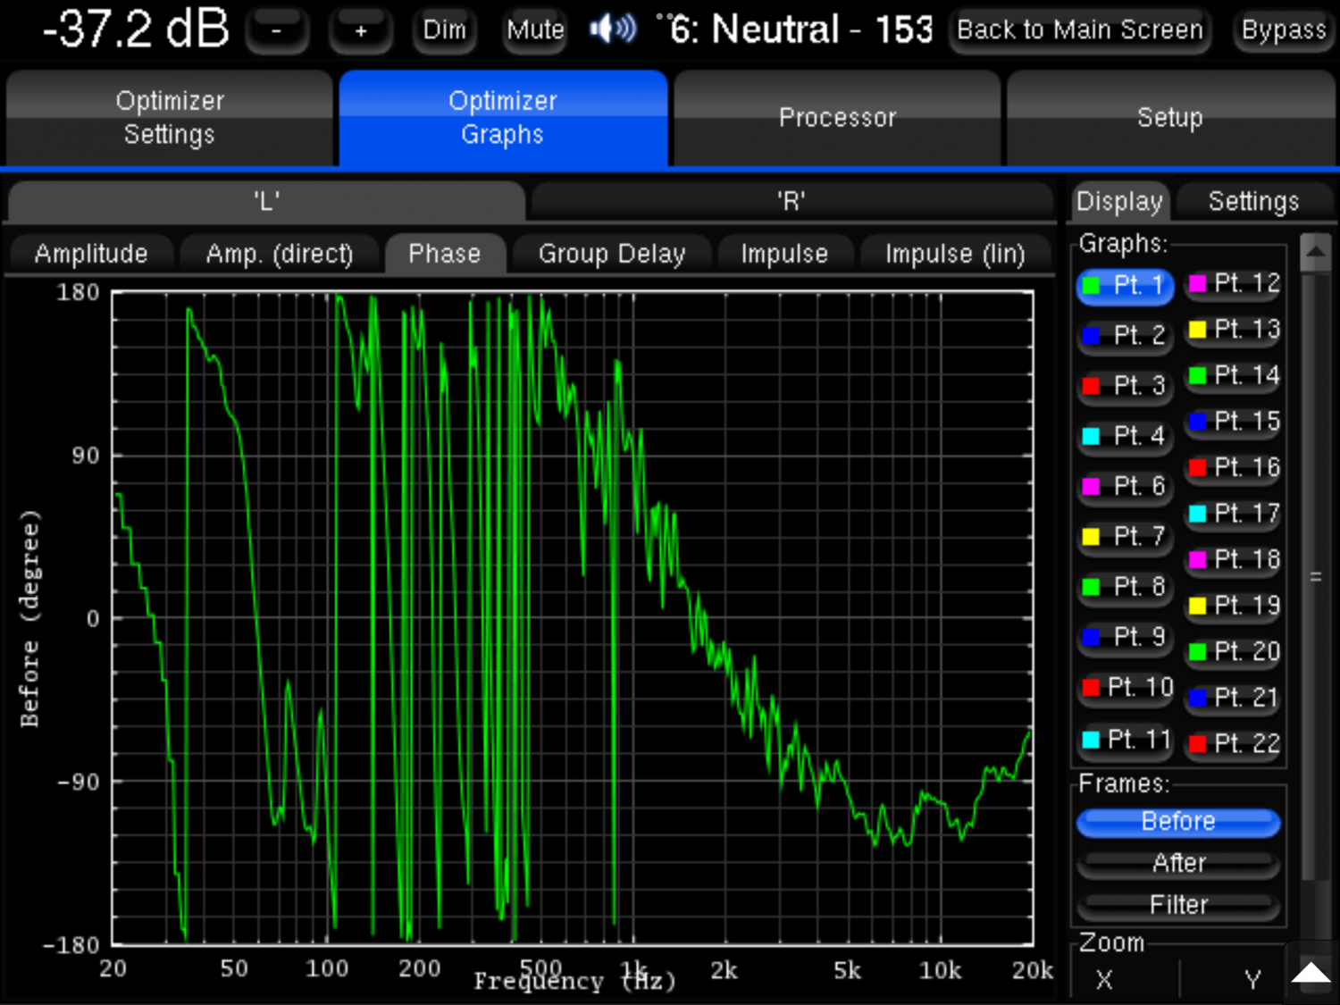
Task: Toggle Pt. 8 graph
Action: point(1125,587)
